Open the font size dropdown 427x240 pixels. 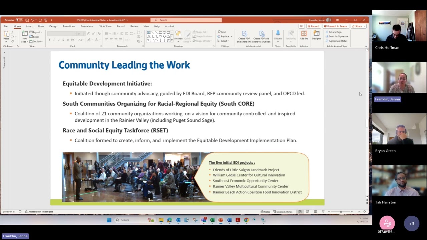pos(84,34)
